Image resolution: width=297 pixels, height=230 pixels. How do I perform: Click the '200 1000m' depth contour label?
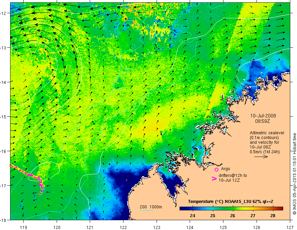coord(151,207)
